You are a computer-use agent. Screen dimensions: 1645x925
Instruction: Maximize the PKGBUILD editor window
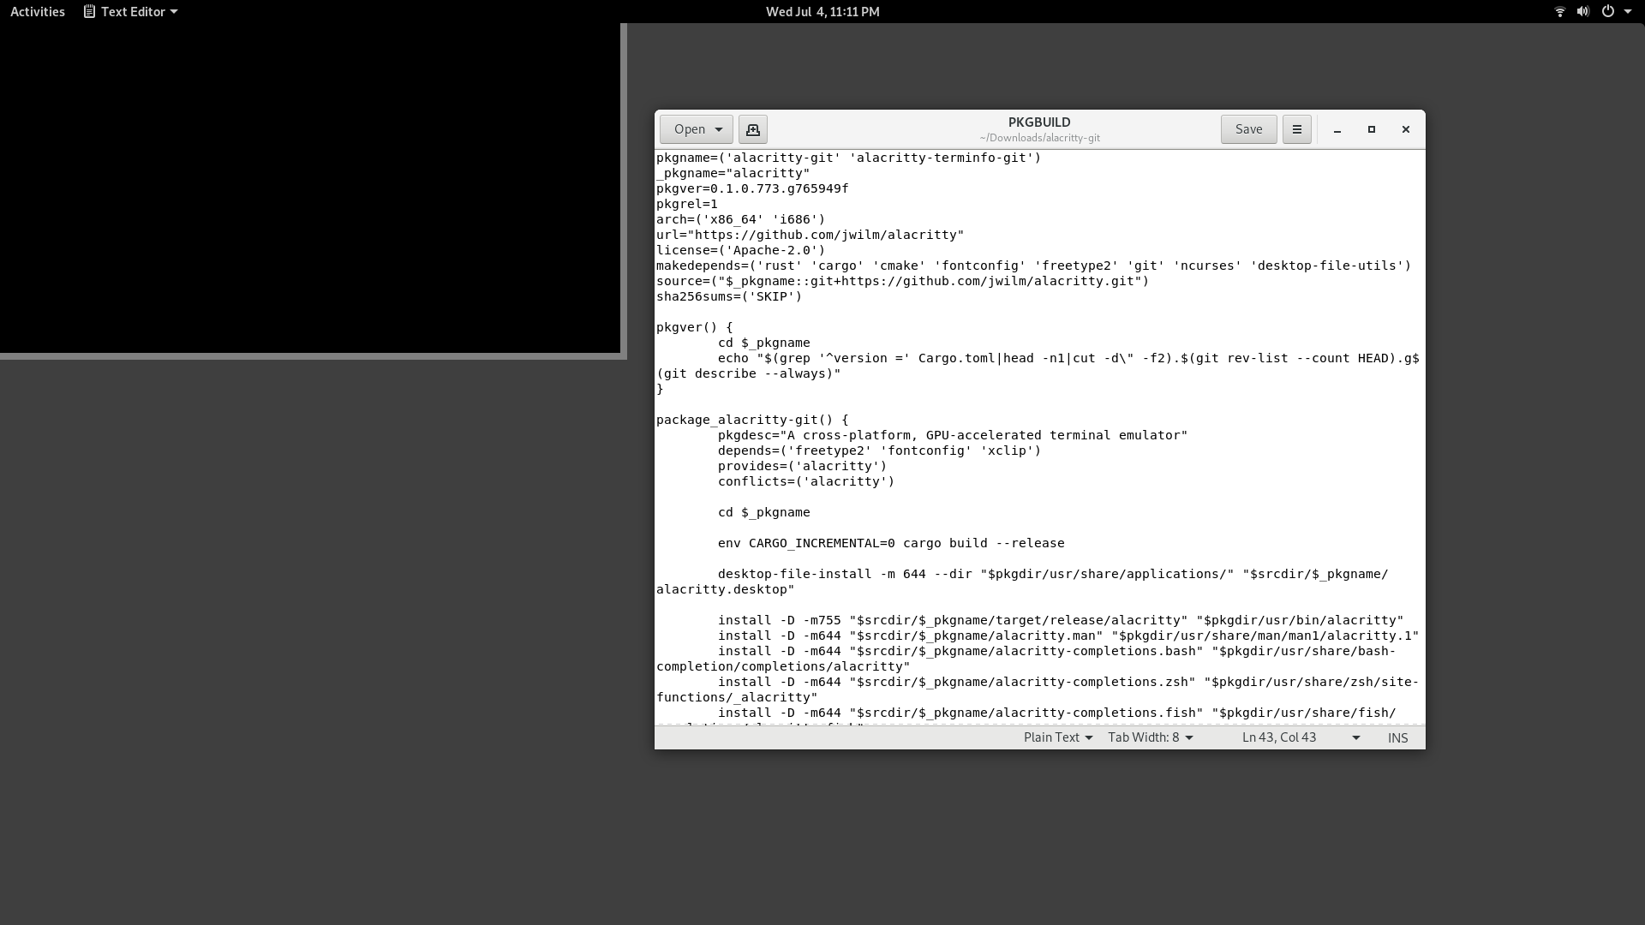tap(1372, 129)
